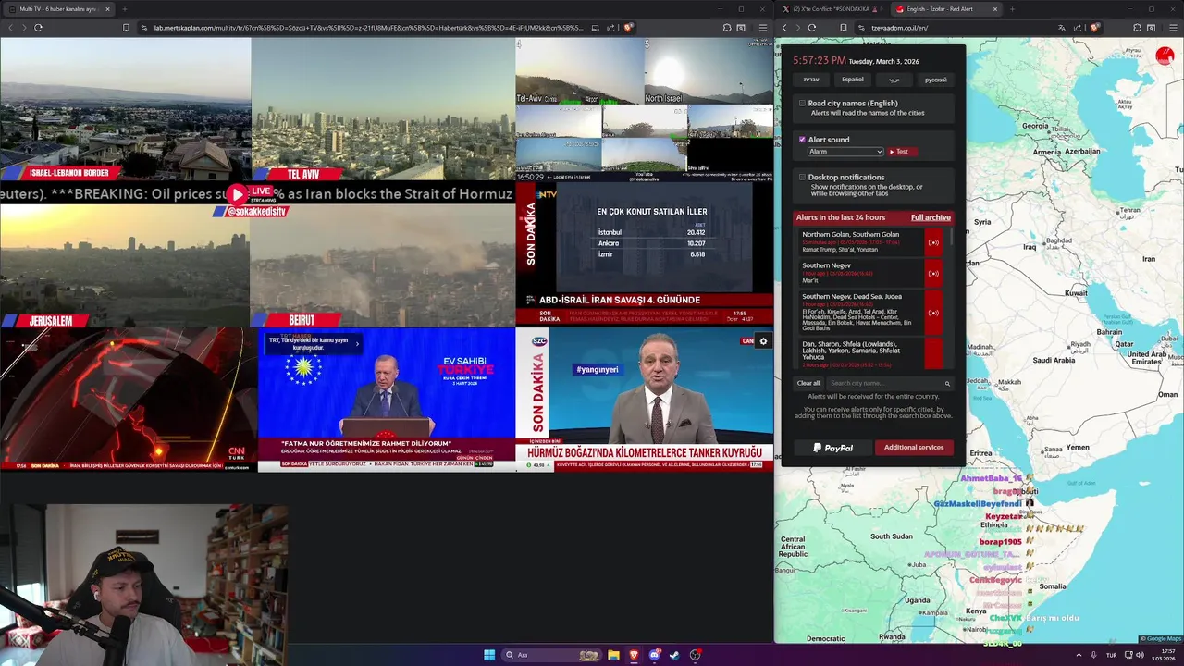This screenshot has height=666, width=1184.
Task: Open settings gear on the Sözcü TV stream
Action: [x=763, y=341]
